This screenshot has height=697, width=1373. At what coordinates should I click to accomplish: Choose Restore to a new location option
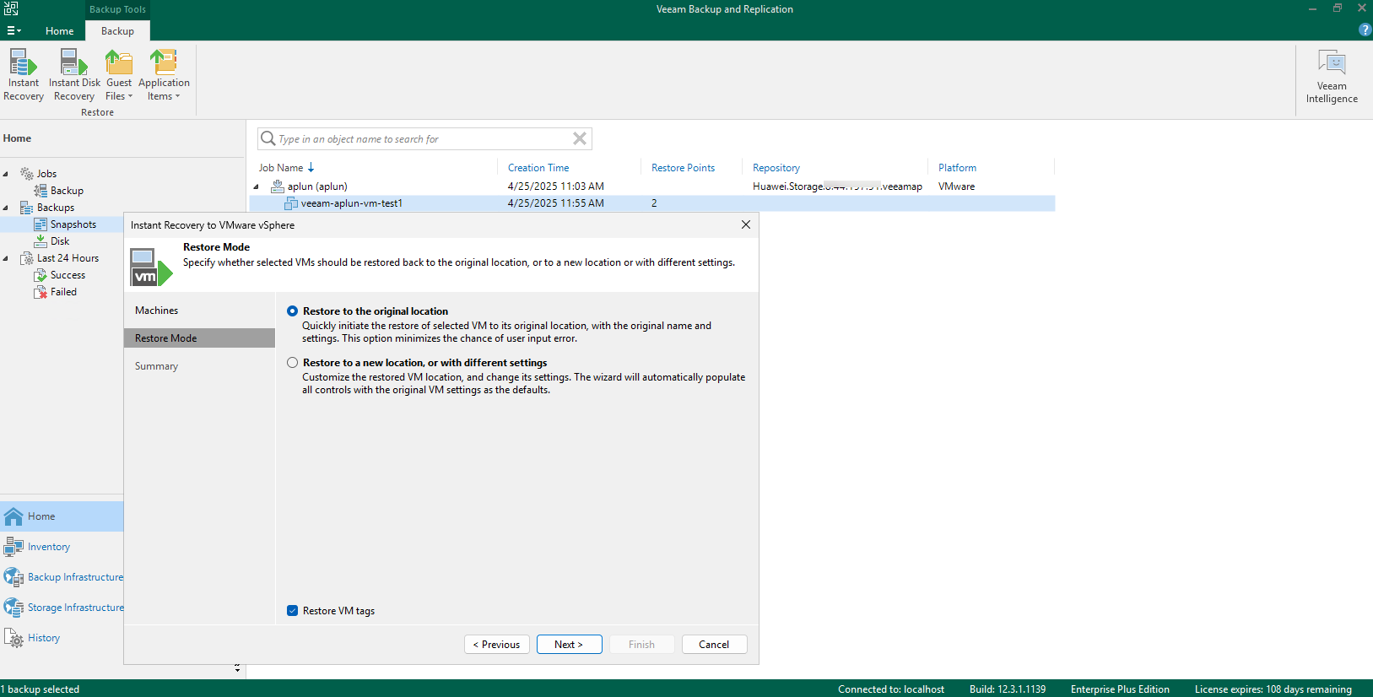(x=292, y=363)
